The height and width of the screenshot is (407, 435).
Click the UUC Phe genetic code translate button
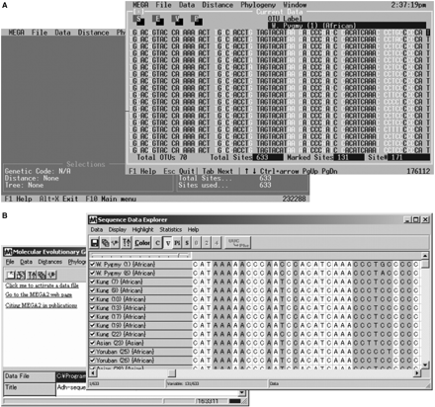point(238,243)
